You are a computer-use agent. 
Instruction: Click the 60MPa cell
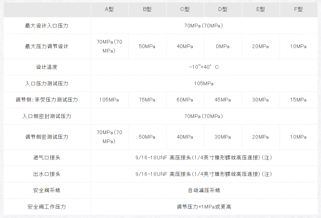point(185,100)
